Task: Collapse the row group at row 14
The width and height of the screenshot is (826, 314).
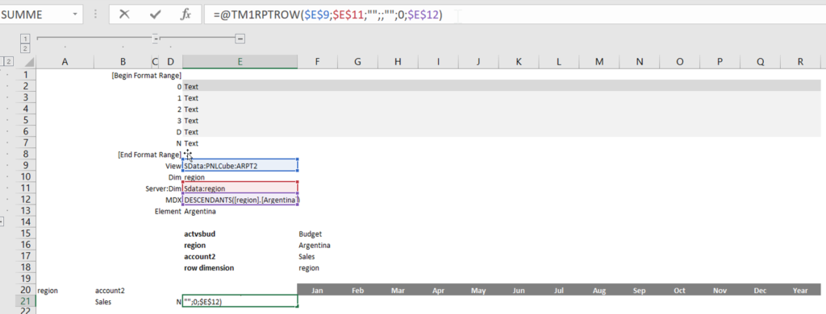Action: [2, 222]
